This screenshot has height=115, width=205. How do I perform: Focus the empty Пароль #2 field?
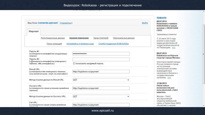point(101,59)
